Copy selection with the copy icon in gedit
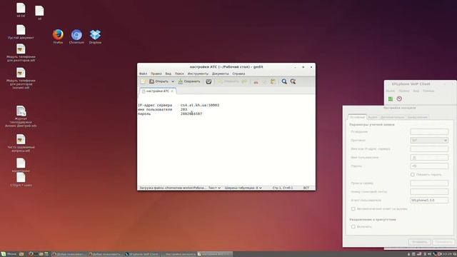Image resolution: width=457 pixels, height=257 pixels. (264, 82)
